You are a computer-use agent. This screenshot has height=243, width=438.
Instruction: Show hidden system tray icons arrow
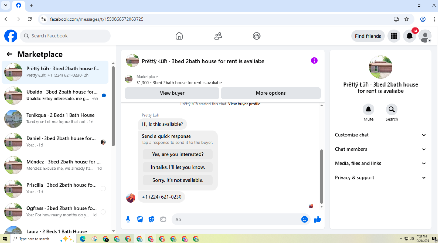(401, 239)
